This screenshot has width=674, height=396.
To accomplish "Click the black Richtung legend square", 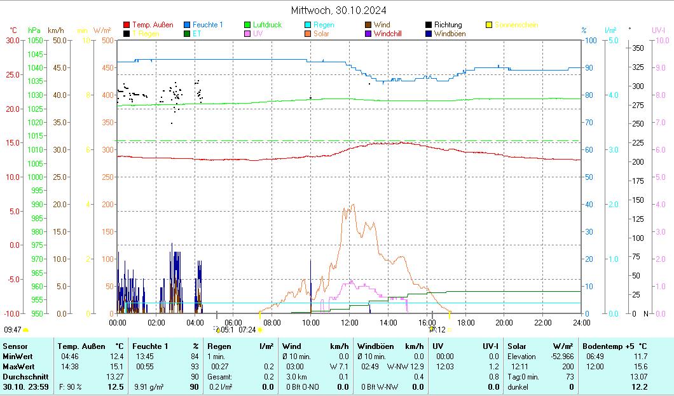I will [429, 25].
